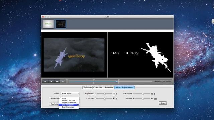Click the blue playhead on the timeline

click(116, 81)
